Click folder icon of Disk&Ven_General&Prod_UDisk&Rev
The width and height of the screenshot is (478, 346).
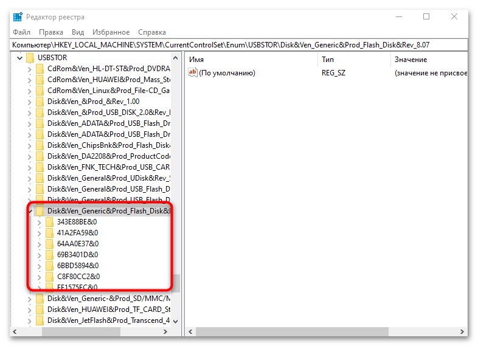click(40, 178)
